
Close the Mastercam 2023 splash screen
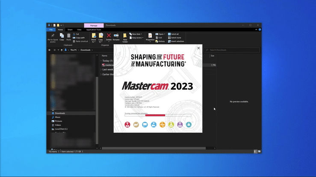click(198, 48)
